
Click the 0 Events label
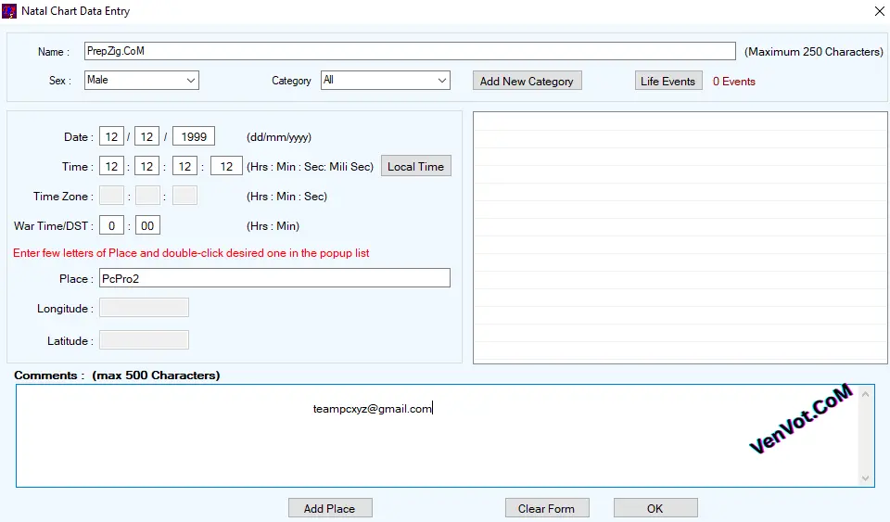pos(734,82)
